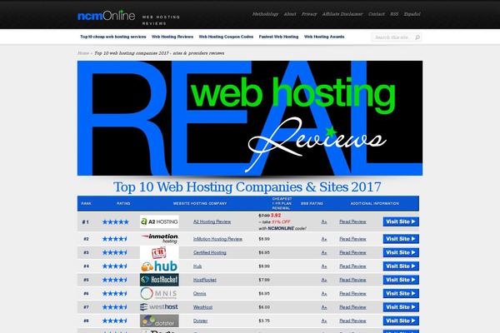Screen dimensions: 500x333
Task: Click the Visit Site button for WestHost
Action: pyautogui.click(x=401, y=307)
